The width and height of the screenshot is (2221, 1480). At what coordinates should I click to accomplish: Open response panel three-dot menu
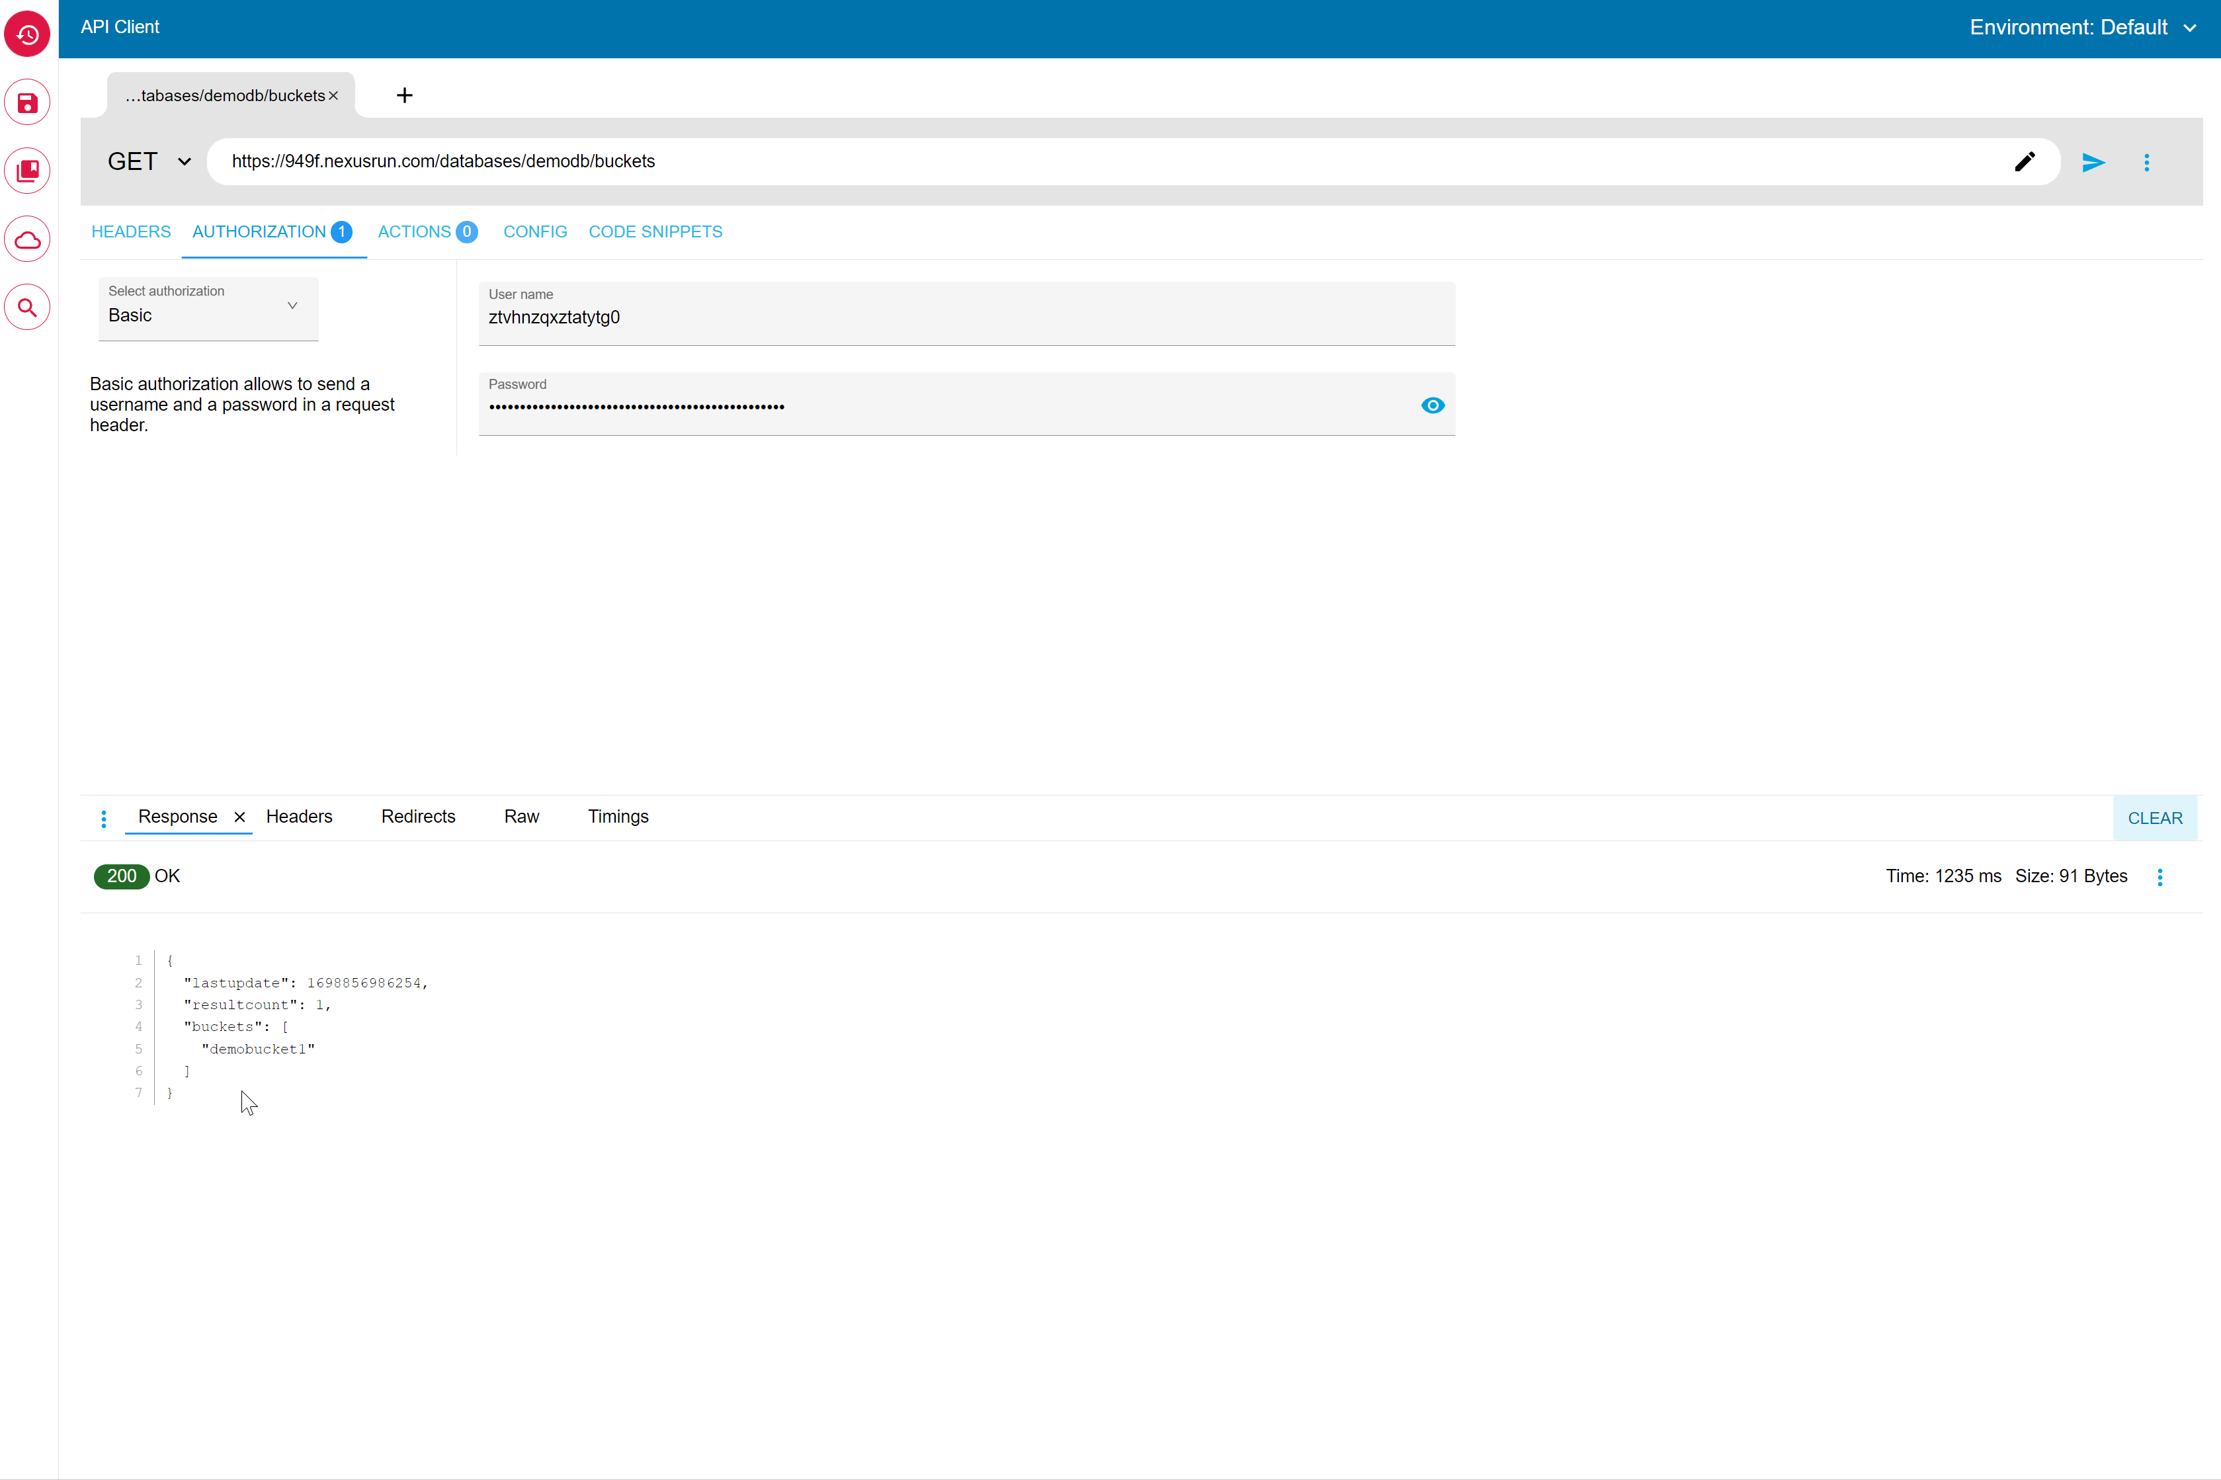103,818
